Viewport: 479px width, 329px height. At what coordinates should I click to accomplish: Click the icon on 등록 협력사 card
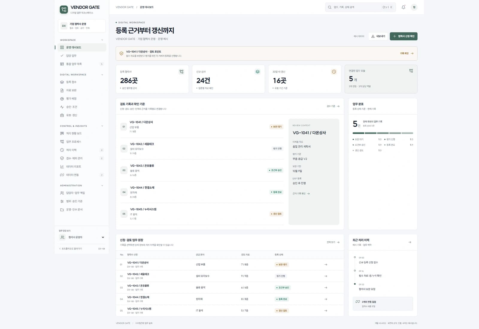181,72
